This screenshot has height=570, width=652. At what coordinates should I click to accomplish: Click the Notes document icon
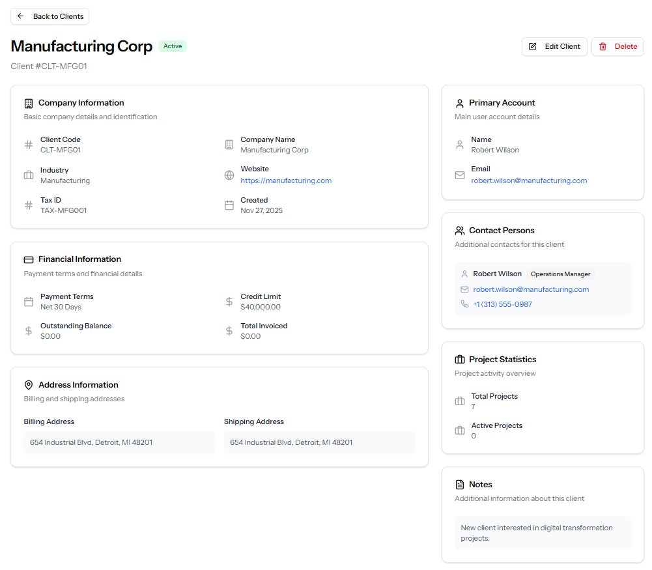pyautogui.click(x=459, y=484)
